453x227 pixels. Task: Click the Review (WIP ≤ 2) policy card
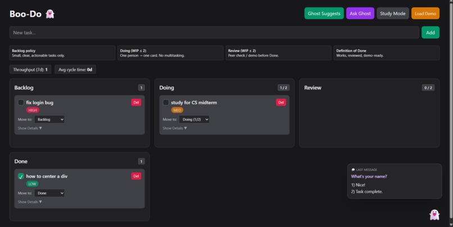point(279,53)
